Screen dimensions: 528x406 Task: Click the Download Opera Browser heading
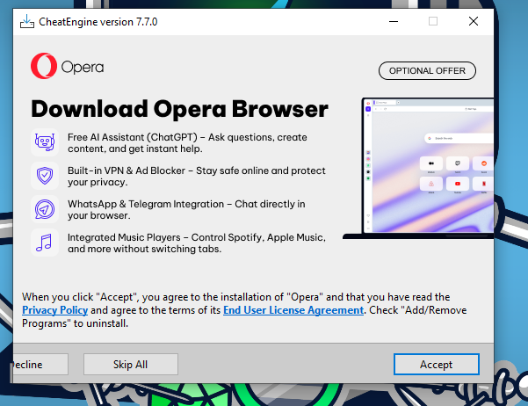(x=179, y=109)
